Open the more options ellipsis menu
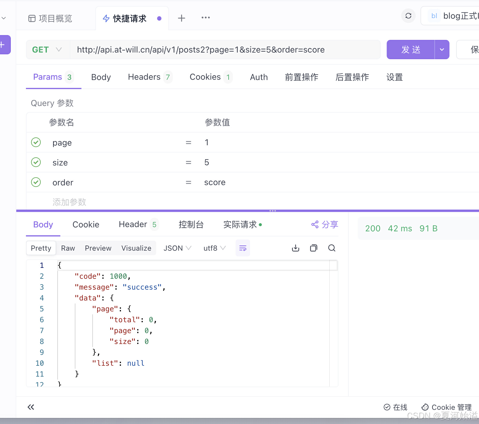Screen dimensions: 479x424 (x=206, y=18)
